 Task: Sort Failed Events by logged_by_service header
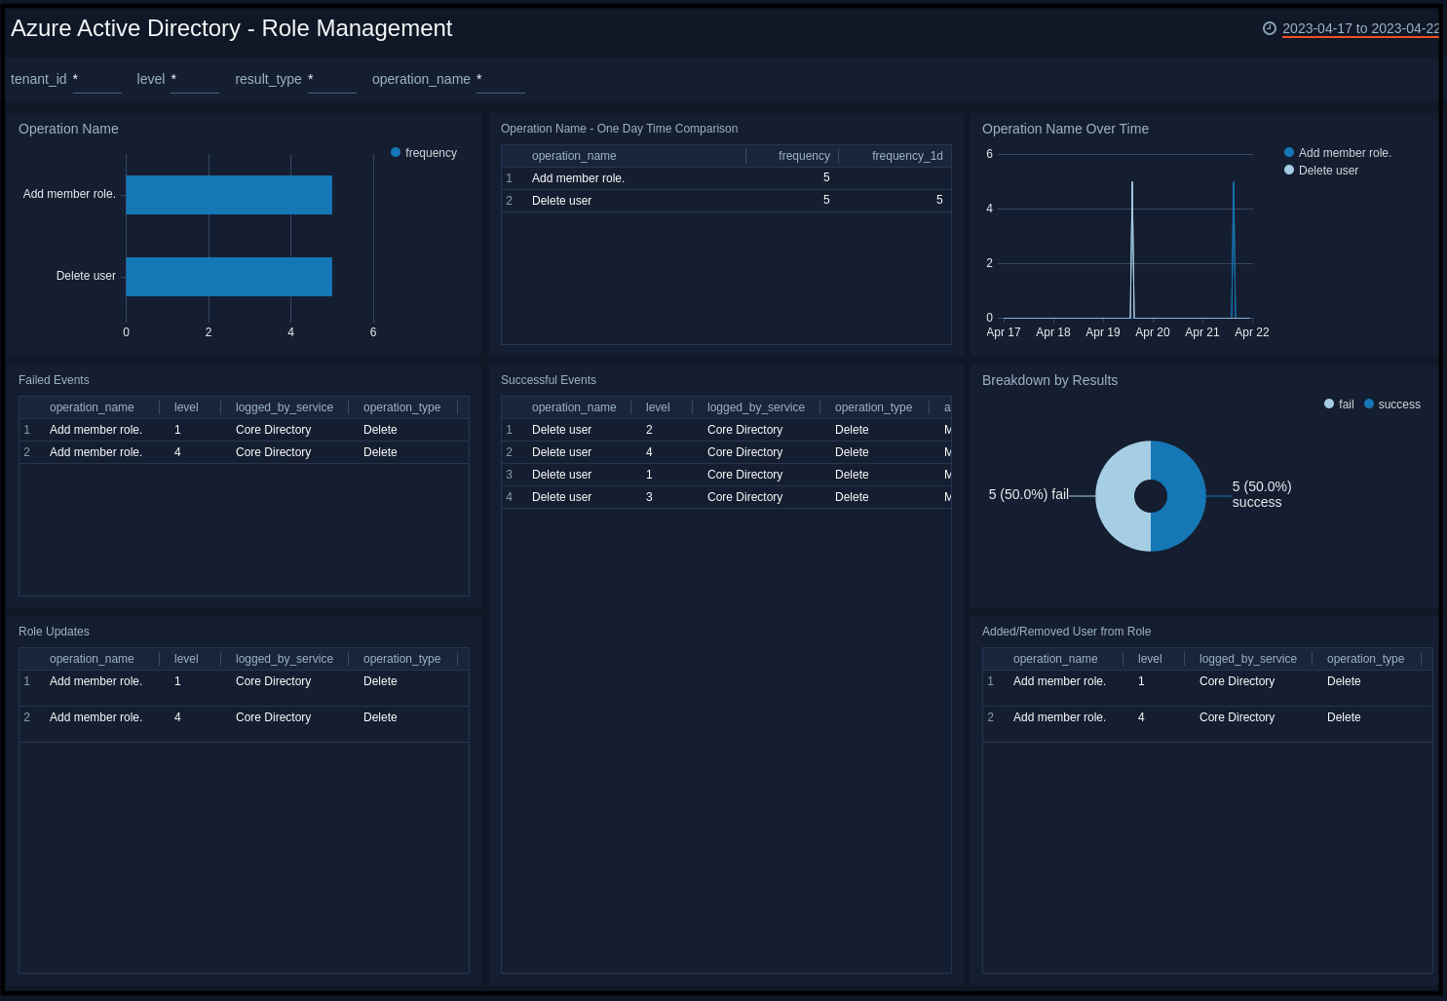[285, 407]
